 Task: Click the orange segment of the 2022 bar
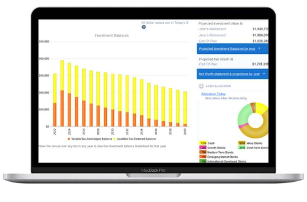point(55,115)
